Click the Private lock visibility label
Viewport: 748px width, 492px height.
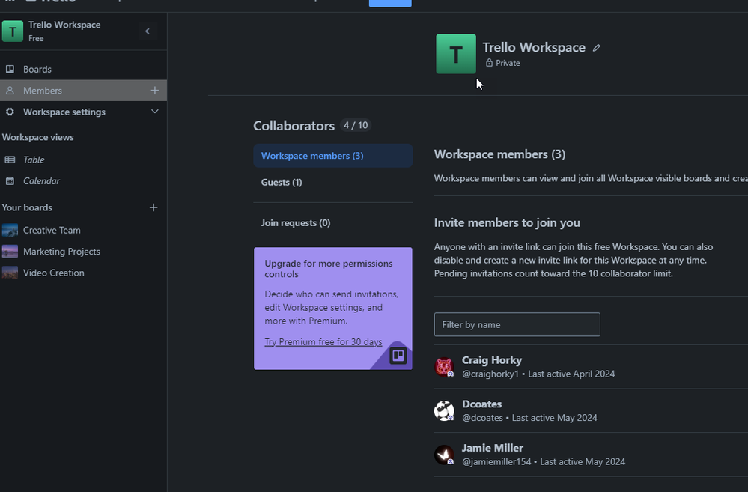pos(503,63)
